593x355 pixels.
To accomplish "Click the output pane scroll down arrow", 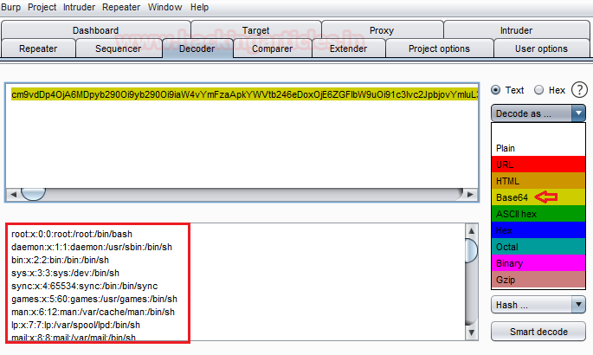I will (471, 332).
